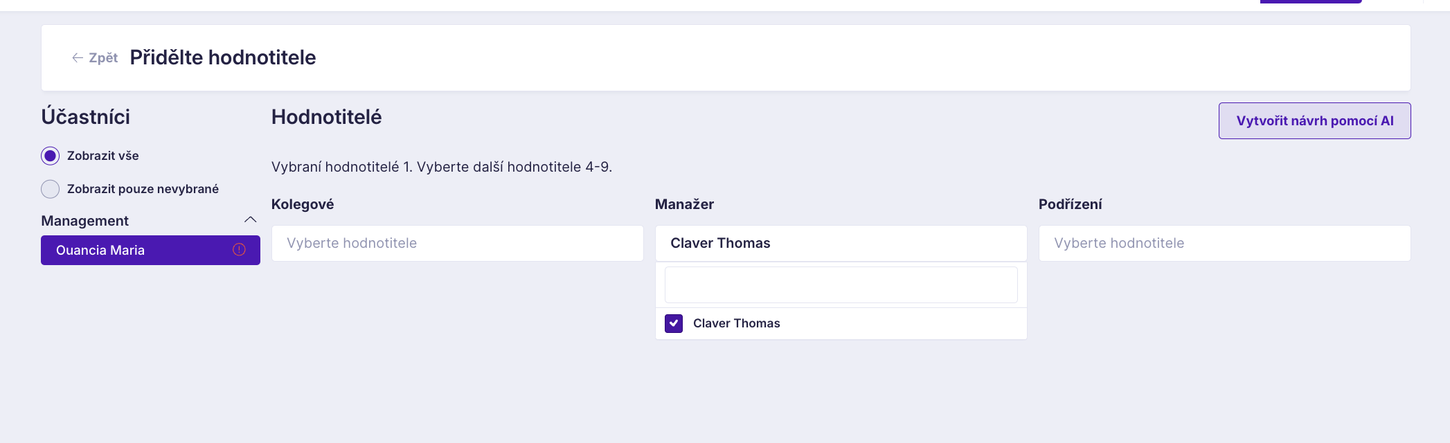Select participant Ouancia Maria in the list

(150, 250)
